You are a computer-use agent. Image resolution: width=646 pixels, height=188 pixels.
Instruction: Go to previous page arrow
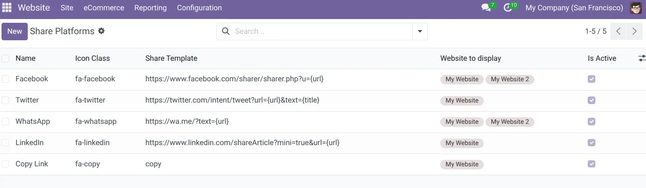coord(619,31)
